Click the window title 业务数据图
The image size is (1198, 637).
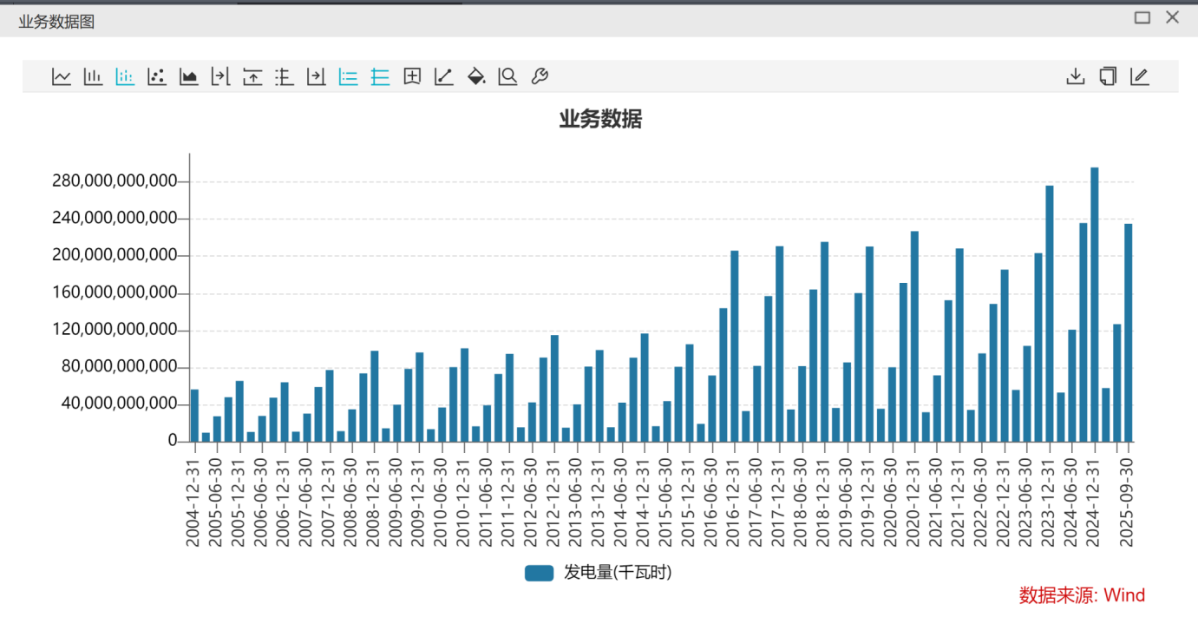[x=56, y=22]
